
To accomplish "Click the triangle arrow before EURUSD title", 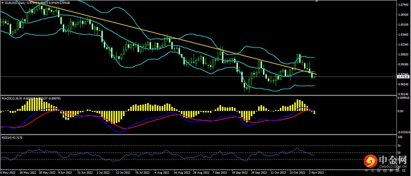I will click(3, 3).
